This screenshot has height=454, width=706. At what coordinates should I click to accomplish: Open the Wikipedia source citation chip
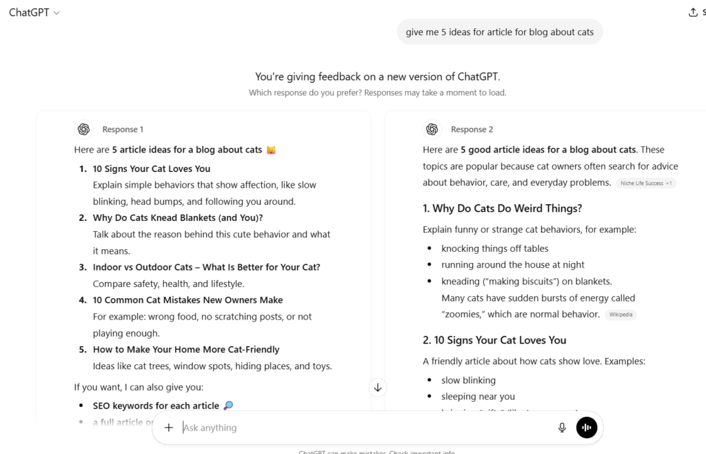click(x=621, y=315)
